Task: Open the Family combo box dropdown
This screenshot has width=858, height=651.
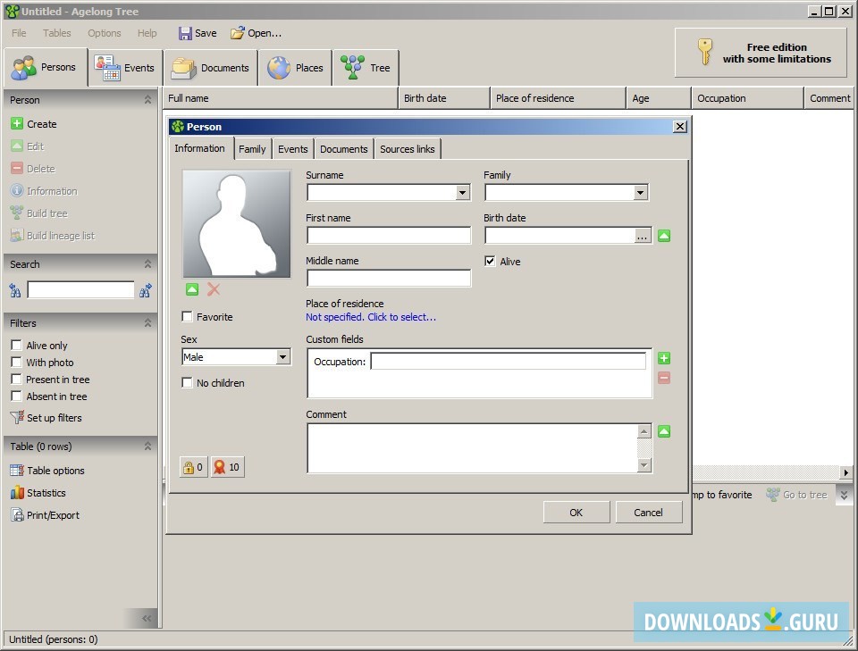Action: pyautogui.click(x=640, y=193)
